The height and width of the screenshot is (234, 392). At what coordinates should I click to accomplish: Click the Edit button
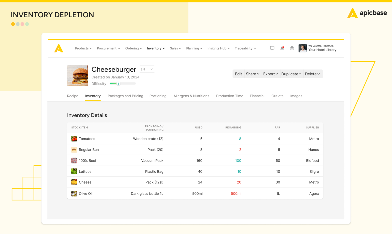[x=238, y=74]
